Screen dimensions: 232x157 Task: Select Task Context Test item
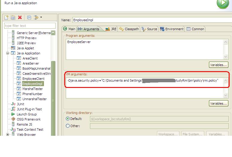[30, 129]
